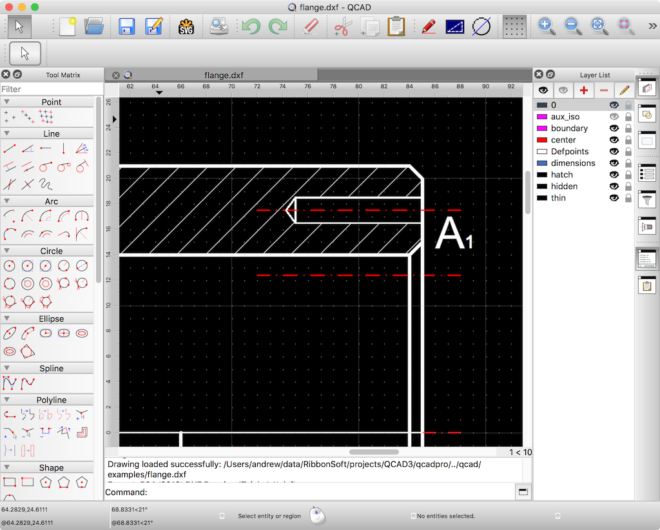Toggle visibility of the hatch layer
The width and height of the screenshot is (660, 530).
(614, 175)
